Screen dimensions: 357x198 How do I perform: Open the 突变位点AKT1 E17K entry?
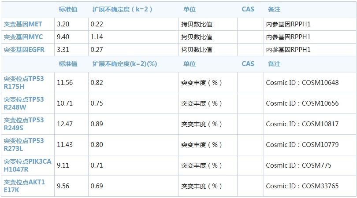(x=24, y=186)
